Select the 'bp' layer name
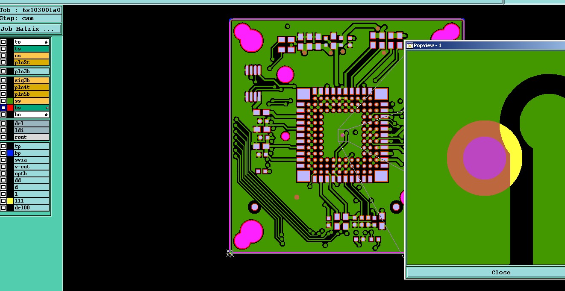Viewport: 565px width, 291px height. (x=32, y=153)
